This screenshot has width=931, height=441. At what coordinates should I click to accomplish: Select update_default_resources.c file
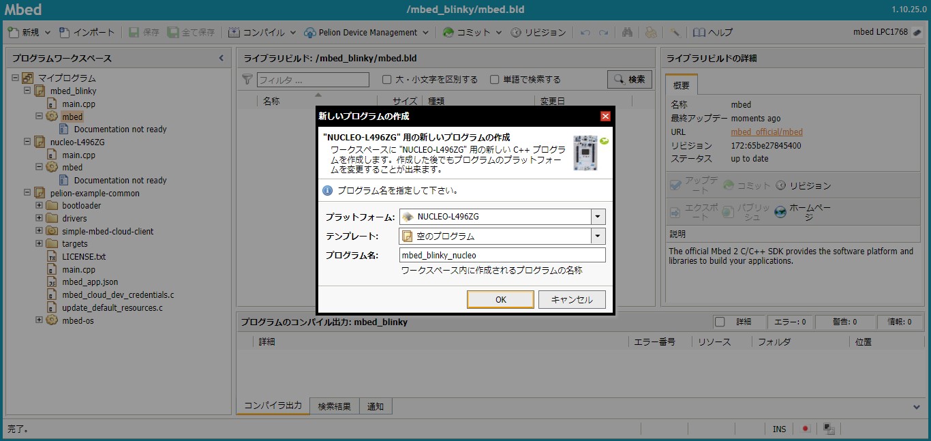[x=112, y=307]
